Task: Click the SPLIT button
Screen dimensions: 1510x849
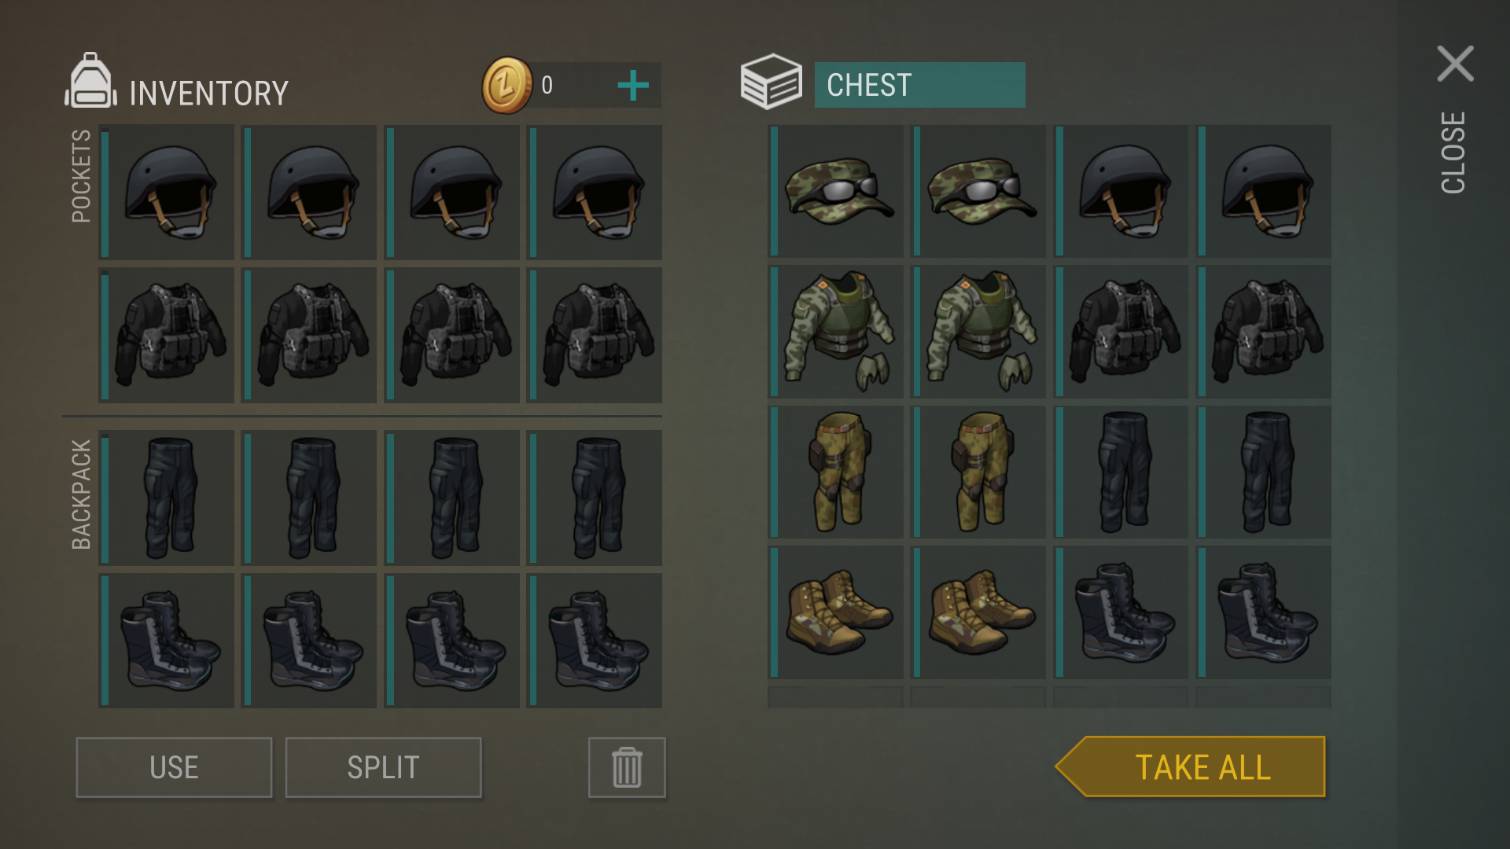Action: pyautogui.click(x=383, y=767)
